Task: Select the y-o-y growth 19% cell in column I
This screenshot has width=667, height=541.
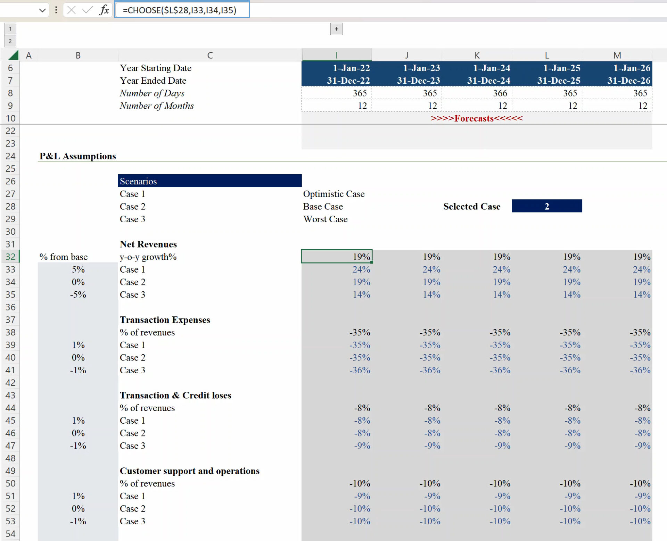Action: click(x=336, y=257)
